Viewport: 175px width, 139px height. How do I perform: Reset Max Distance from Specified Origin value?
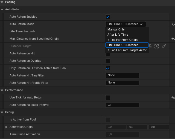[173, 39]
